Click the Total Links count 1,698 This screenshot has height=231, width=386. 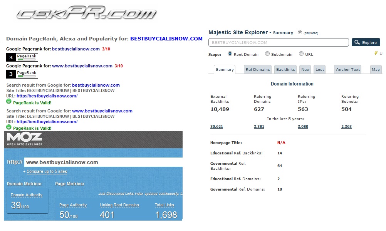coord(166,215)
